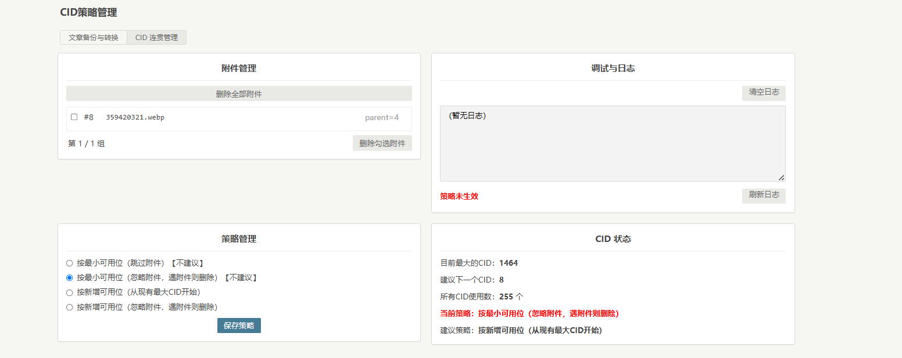Image resolution: width=902 pixels, height=358 pixels.
Task: Click the parent=4 label in attachment row
Action: (x=381, y=118)
